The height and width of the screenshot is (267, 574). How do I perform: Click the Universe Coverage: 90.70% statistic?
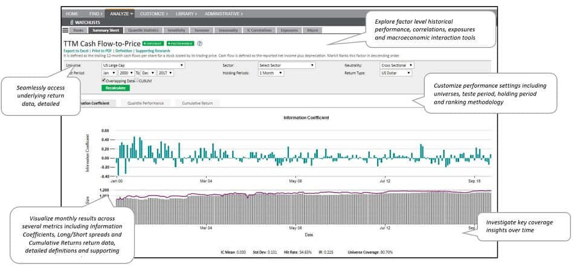pyautogui.click(x=370, y=253)
